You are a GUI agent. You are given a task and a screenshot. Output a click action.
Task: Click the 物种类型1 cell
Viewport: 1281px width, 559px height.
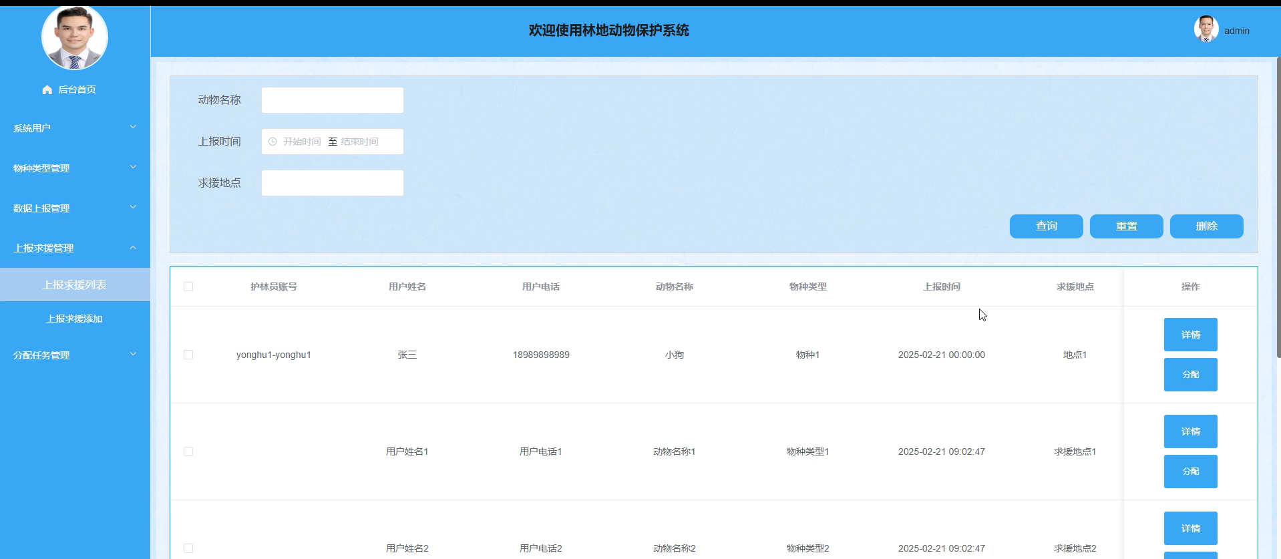(x=808, y=451)
